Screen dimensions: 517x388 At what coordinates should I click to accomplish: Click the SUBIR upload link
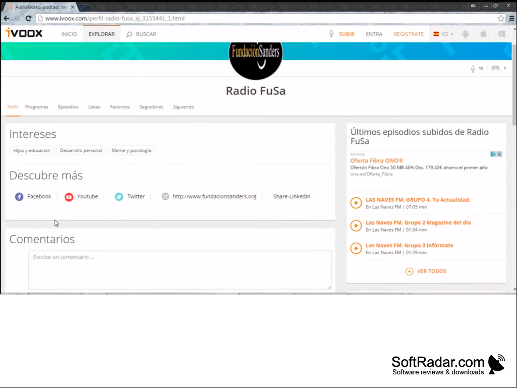pos(347,34)
